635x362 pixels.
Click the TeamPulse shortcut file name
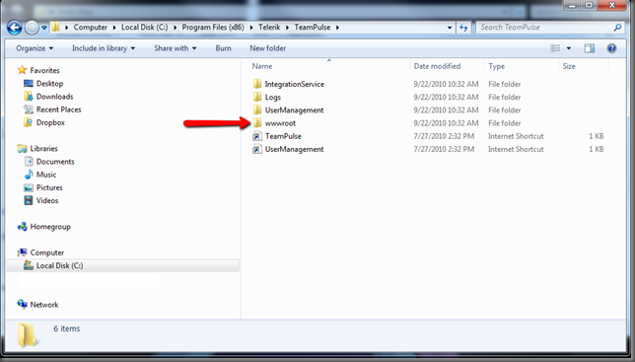(283, 136)
